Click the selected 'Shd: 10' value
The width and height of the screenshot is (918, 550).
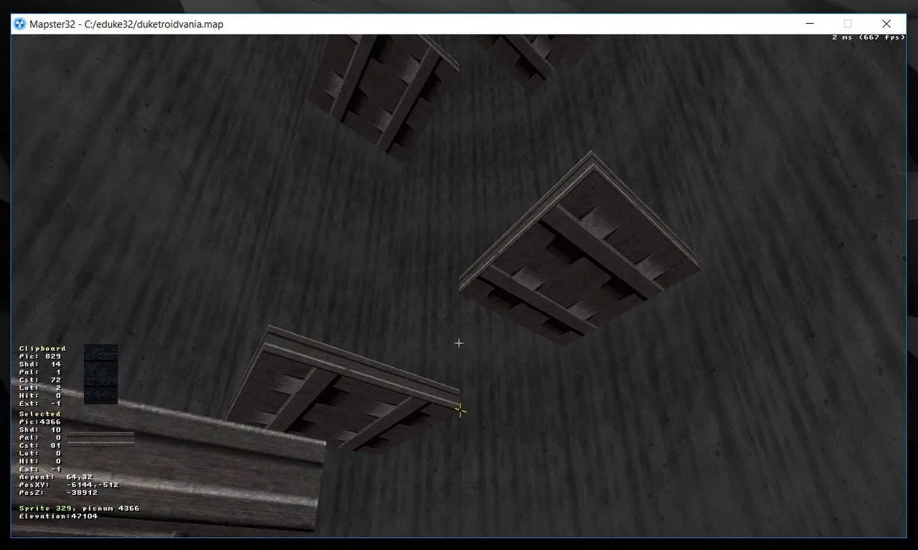(40, 430)
